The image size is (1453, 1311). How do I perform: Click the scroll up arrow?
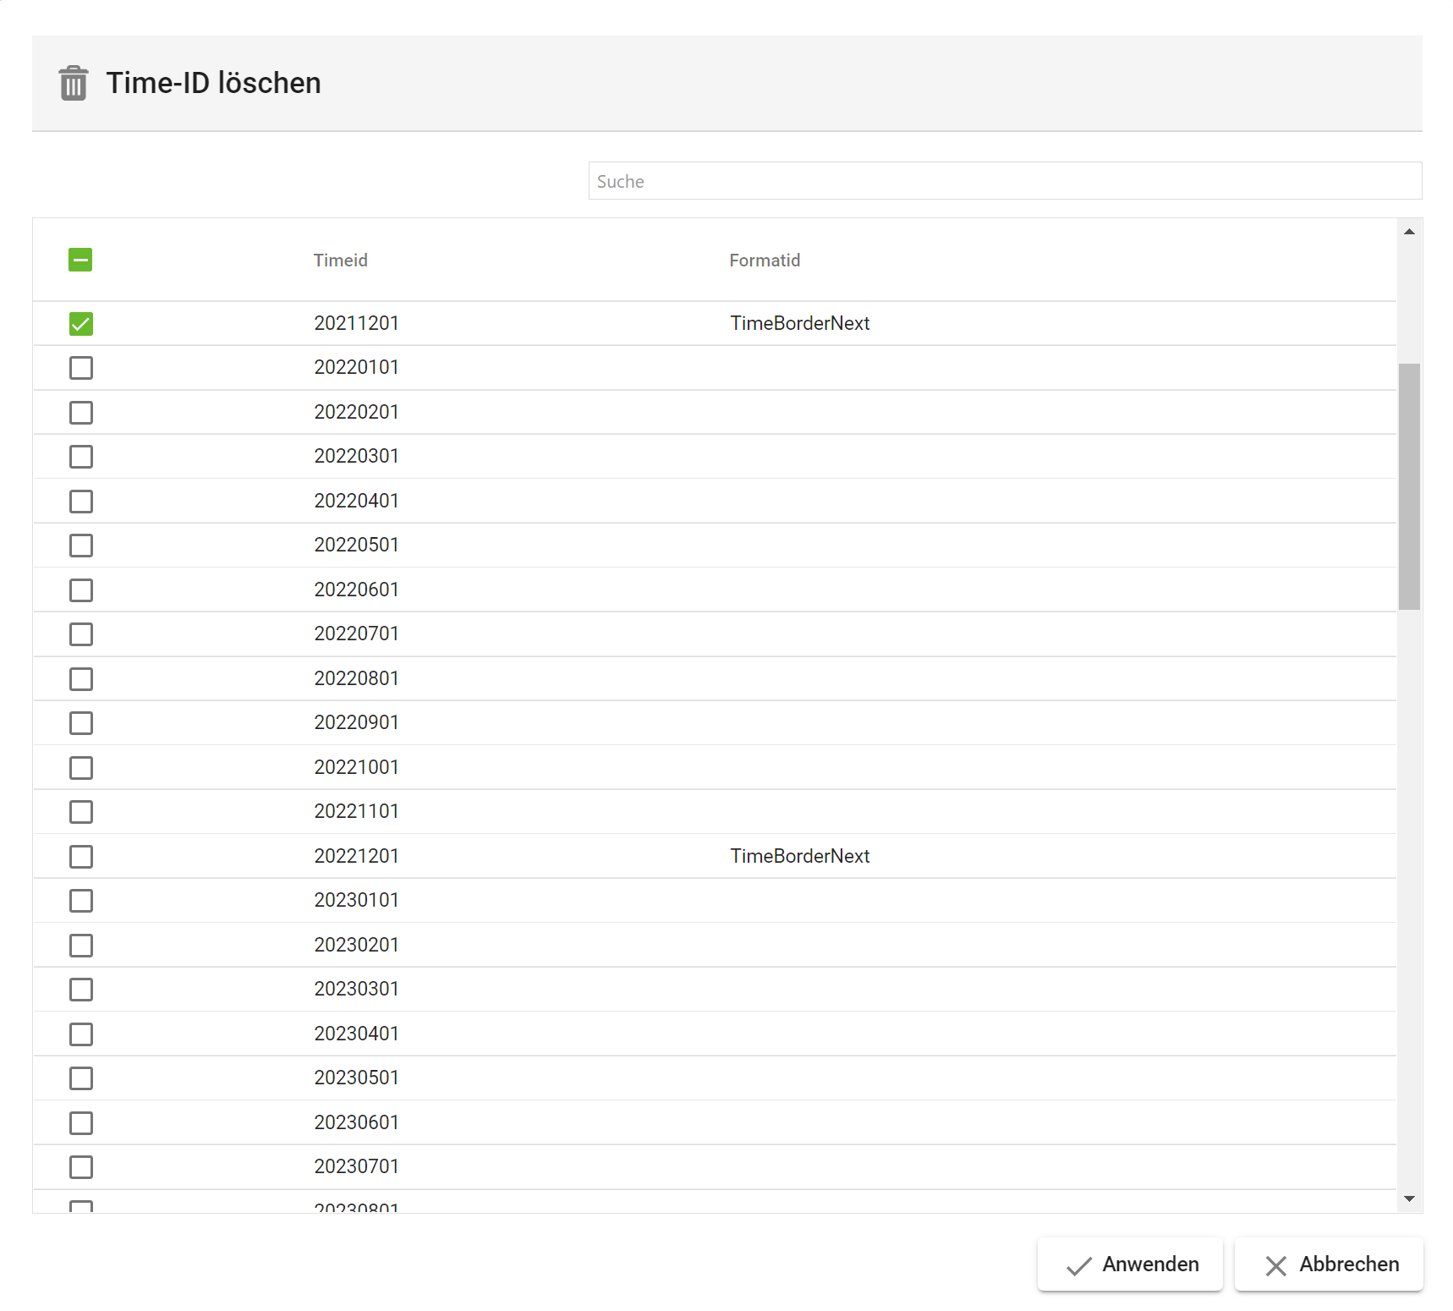pos(1409,232)
